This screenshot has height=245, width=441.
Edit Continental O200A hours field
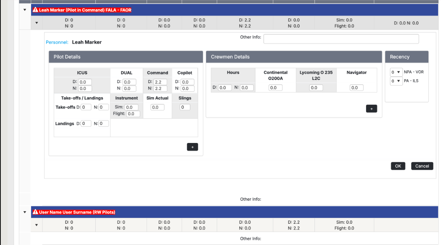[x=275, y=87]
